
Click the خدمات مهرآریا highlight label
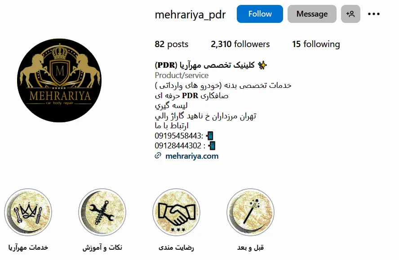pyautogui.click(x=28, y=247)
